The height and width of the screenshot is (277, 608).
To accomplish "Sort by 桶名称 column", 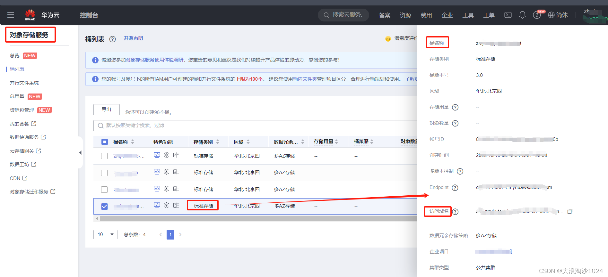I will (x=133, y=142).
